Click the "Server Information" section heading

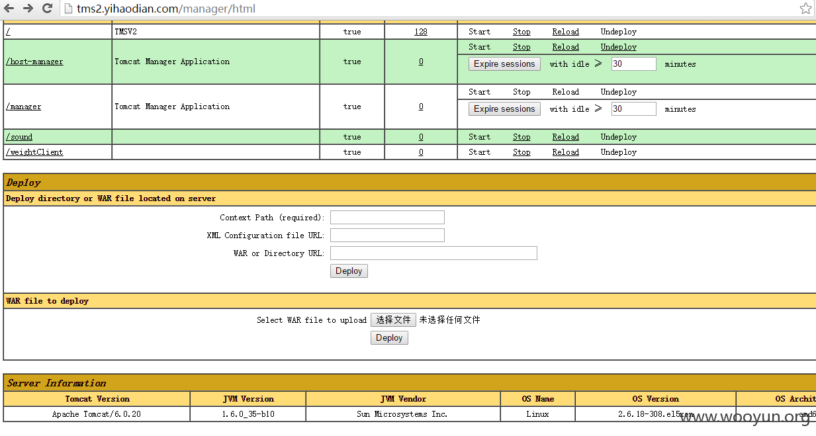pos(56,383)
